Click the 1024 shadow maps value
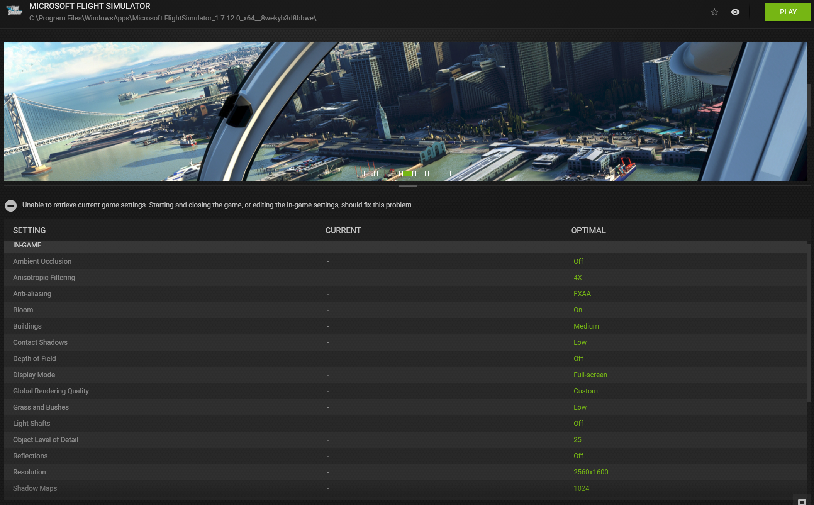This screenshot has width=814, height=505. coord(581,488)
